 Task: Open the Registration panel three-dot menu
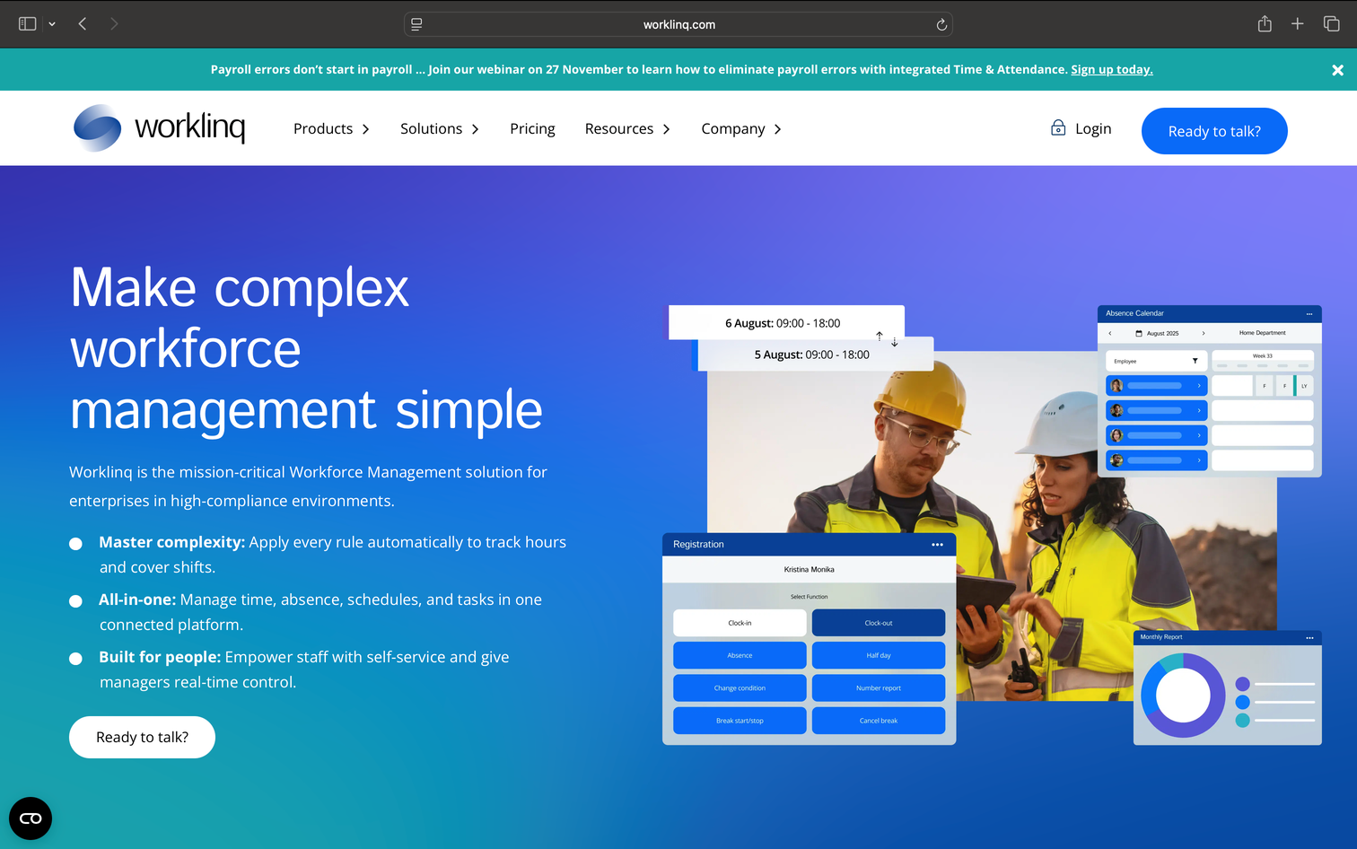pos(937,545)
